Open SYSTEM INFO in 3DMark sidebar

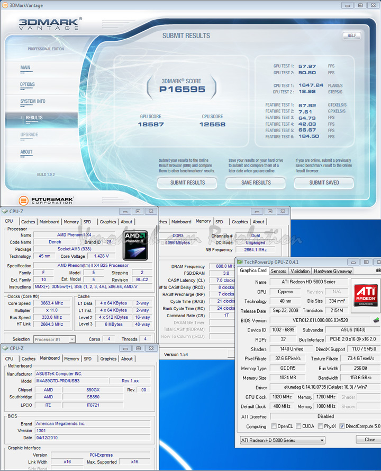pyautogui.click(x=33, y=101)
